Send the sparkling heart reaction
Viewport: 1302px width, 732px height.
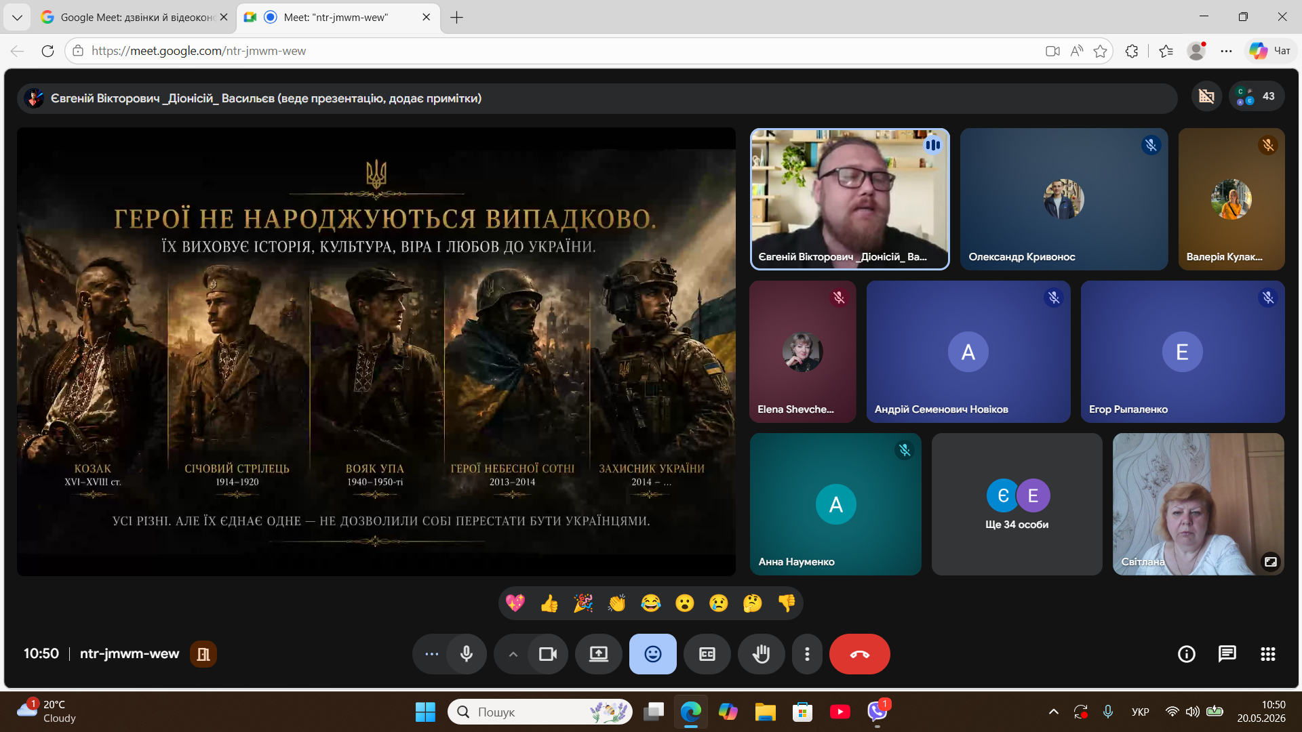[515, 603]
